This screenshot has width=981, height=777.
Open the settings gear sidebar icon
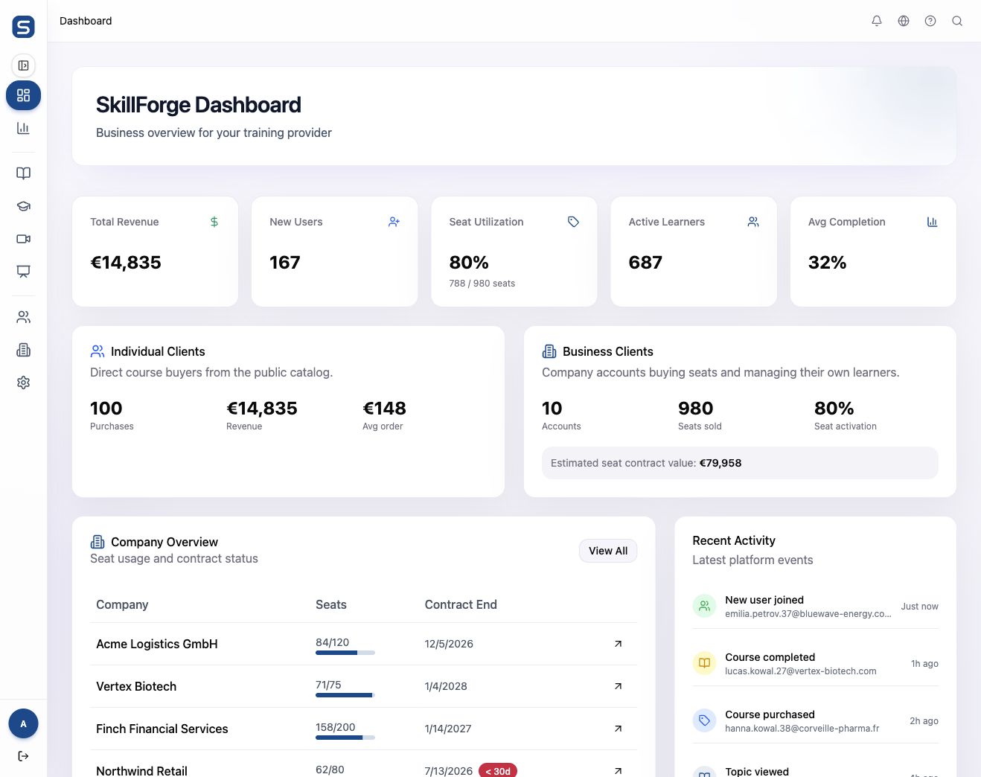[x=24, y=383]
